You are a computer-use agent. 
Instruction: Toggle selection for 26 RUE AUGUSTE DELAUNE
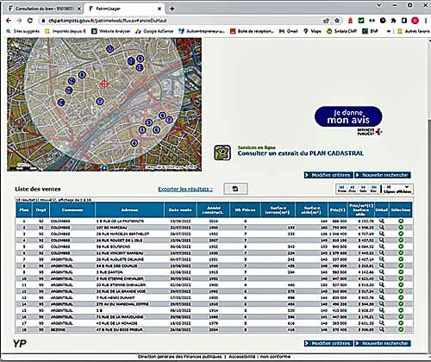click(401, 259)
